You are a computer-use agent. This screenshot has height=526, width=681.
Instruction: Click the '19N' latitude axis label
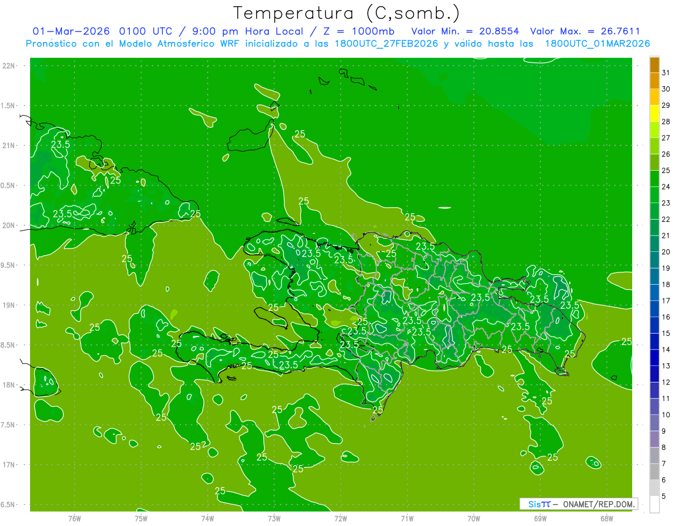coord(9,305)
